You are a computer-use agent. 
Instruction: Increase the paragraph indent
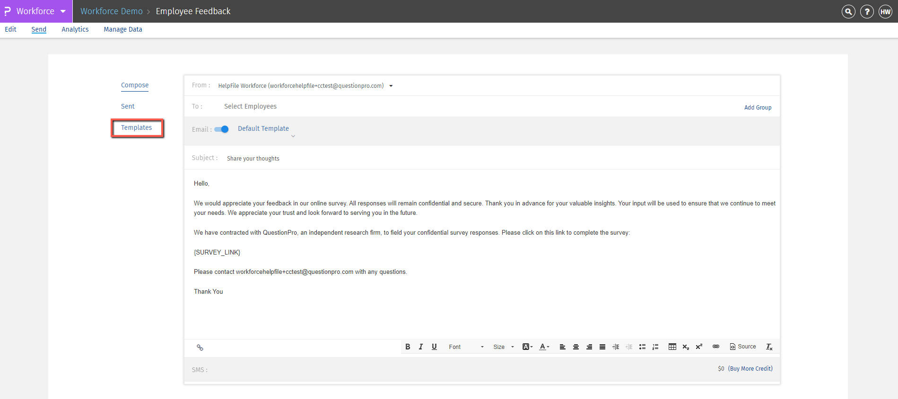[616, 347]
